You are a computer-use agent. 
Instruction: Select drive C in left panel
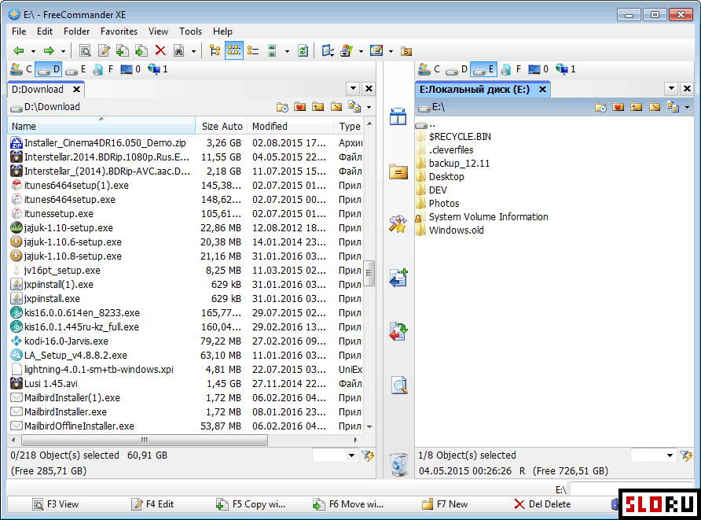(x=21, y=69)
